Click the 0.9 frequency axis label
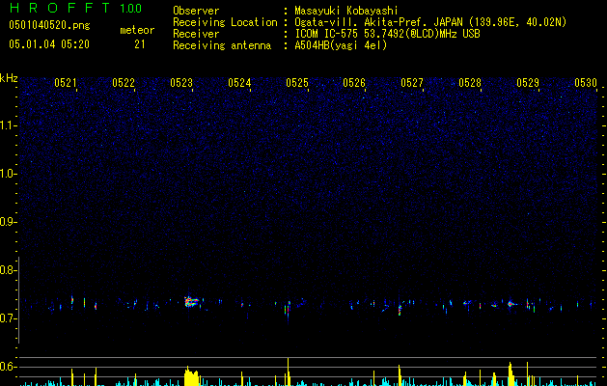607x386 pixels. pos(8,222)
